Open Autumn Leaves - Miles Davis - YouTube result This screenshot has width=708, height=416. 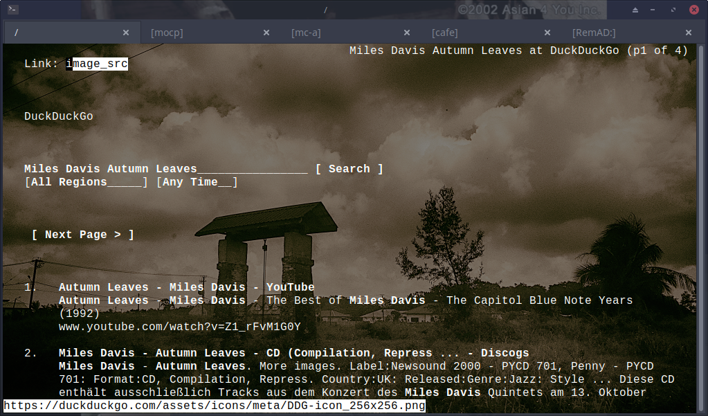pyautogui.click(x=186, y=287)
